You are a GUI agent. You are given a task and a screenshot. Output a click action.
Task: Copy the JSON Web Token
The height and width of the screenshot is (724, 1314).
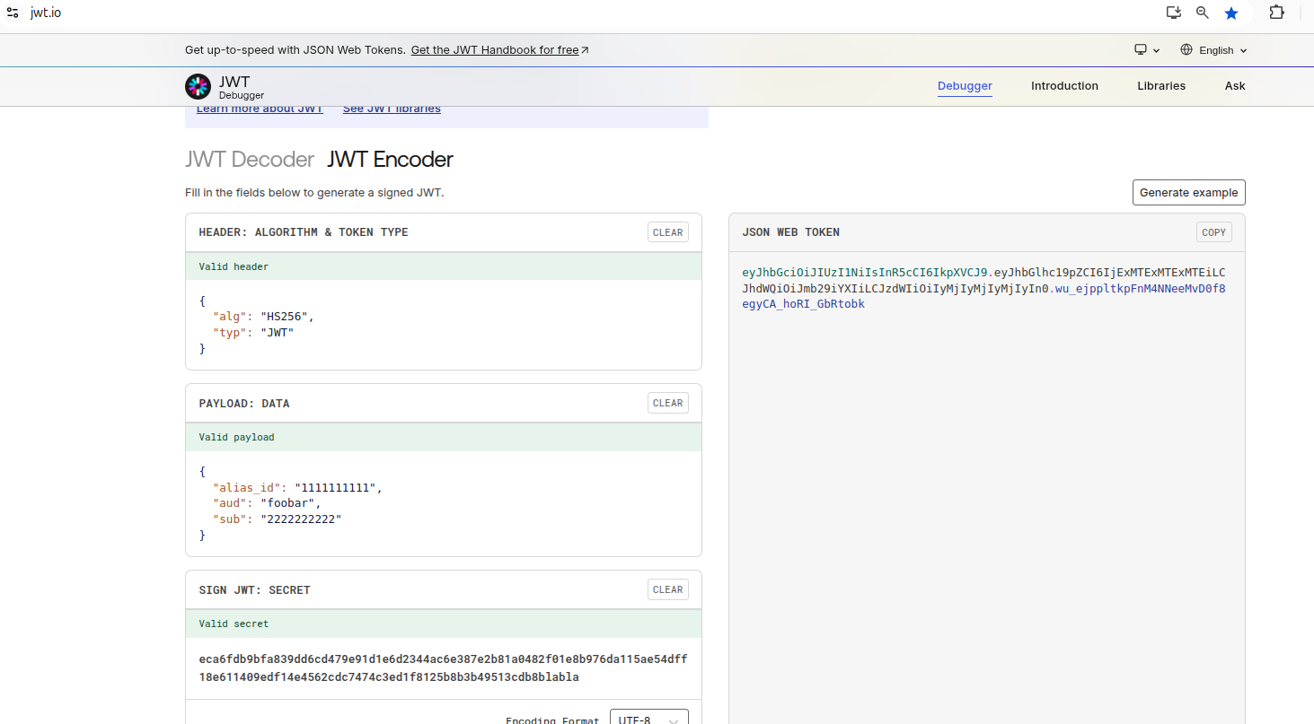(x=1213, y=232)
